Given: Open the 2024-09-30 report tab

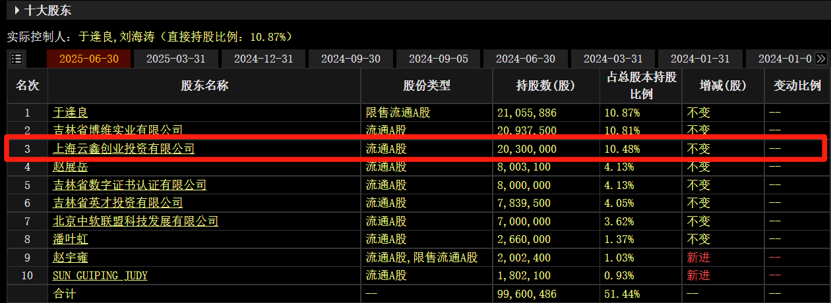Looking at the screenshot, I should 351,59.
